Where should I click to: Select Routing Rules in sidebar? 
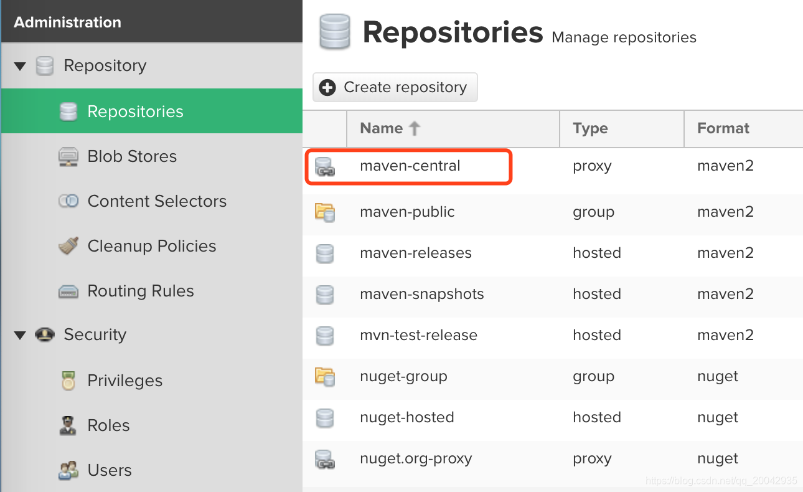pos(152,291)
